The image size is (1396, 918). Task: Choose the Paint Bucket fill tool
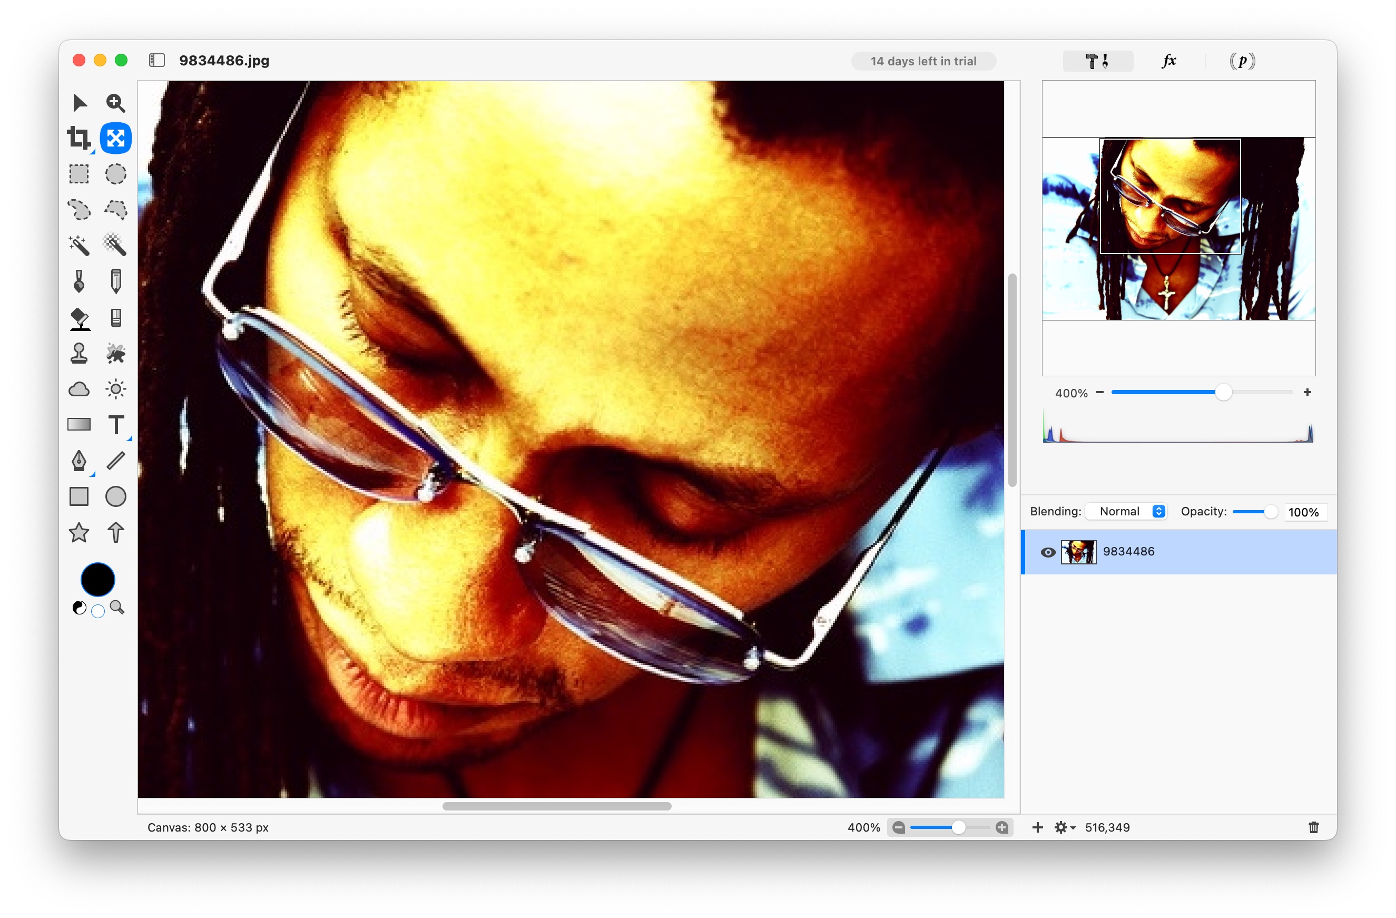pyautogui.click(x=78, y=318)
